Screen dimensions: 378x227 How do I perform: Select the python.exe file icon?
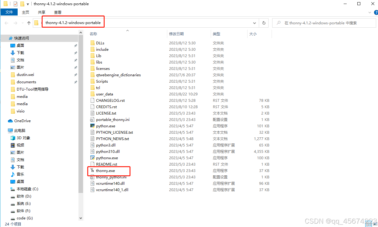point(92,126)
